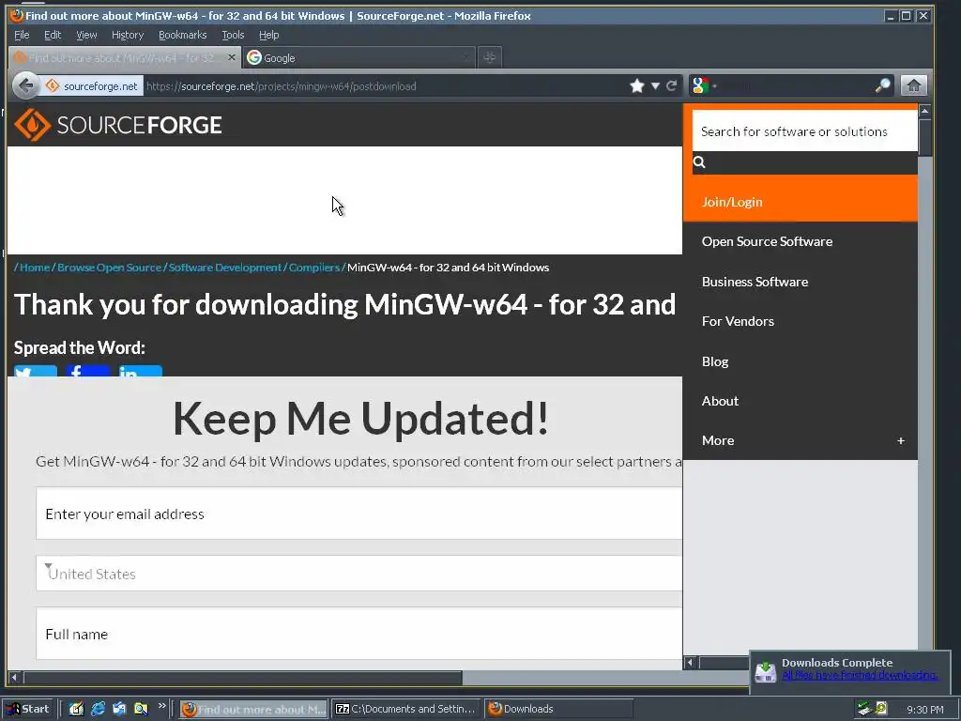
Task: Click the network tray icon
Action: (x=863, y=709)
